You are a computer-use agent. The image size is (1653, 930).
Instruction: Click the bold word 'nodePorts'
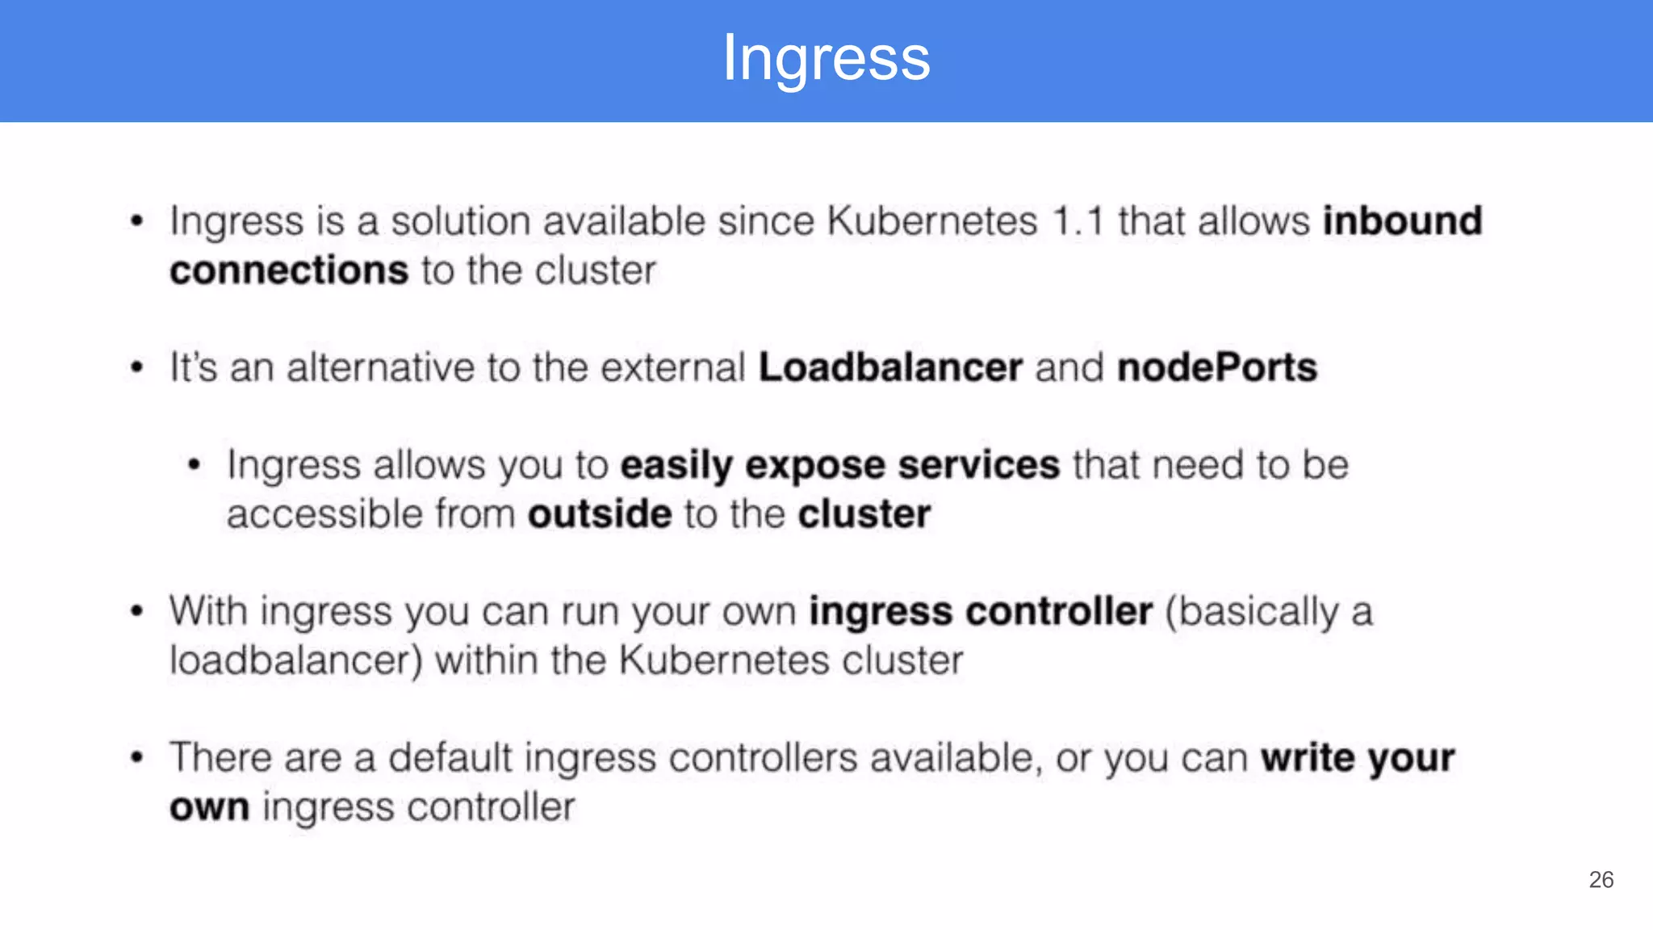(1217, 368)
